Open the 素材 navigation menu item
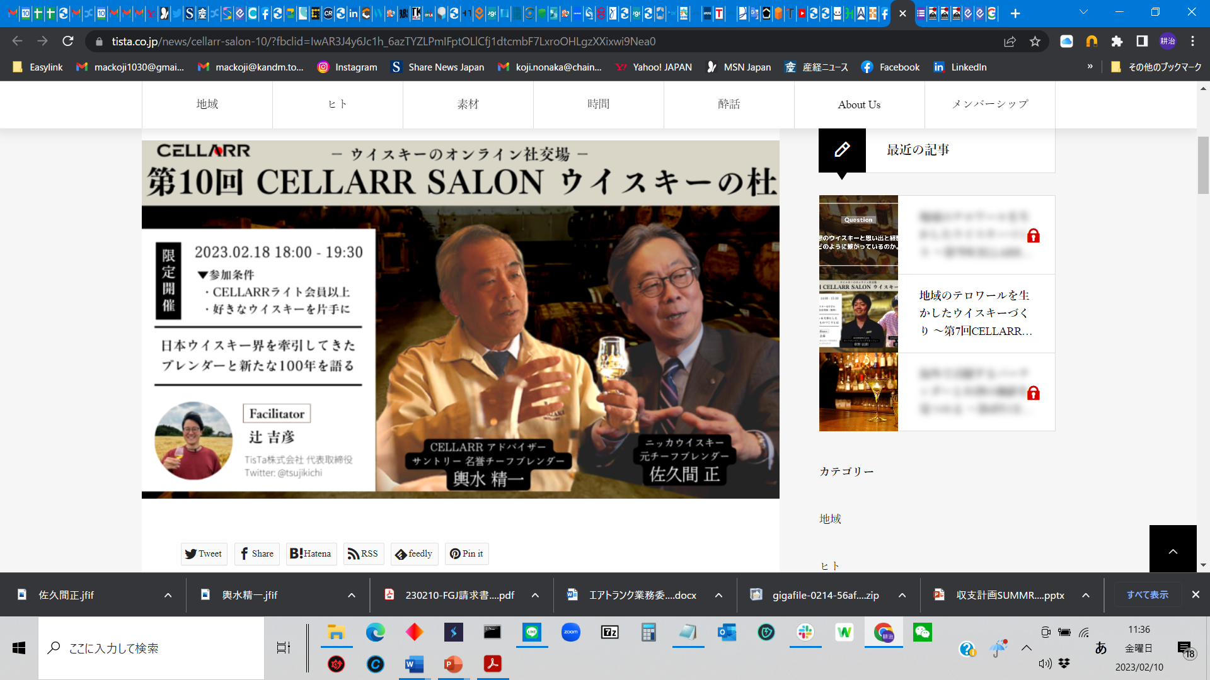Image resolution: width=1210 pixels, height=680 pixels. point(468,105)
